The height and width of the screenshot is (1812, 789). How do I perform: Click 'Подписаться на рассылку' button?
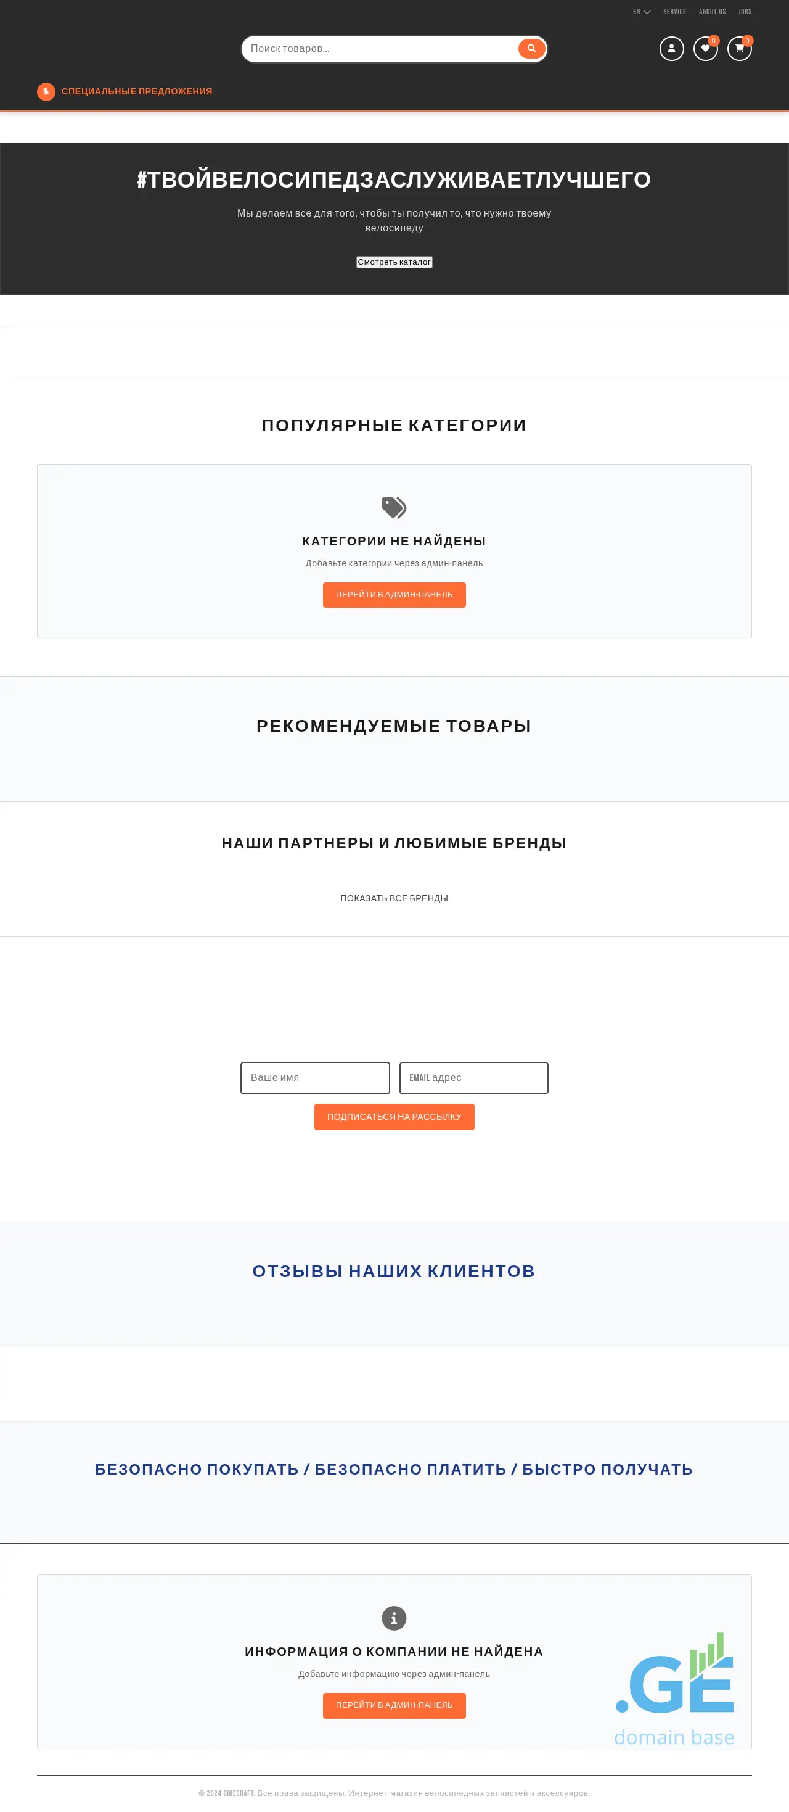pos(394,1116)
